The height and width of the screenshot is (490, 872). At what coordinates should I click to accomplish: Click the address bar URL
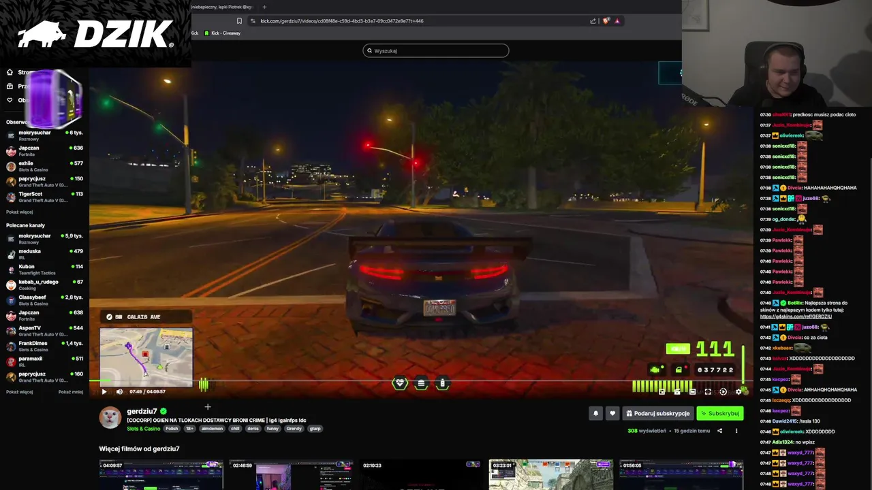point(342,20)
